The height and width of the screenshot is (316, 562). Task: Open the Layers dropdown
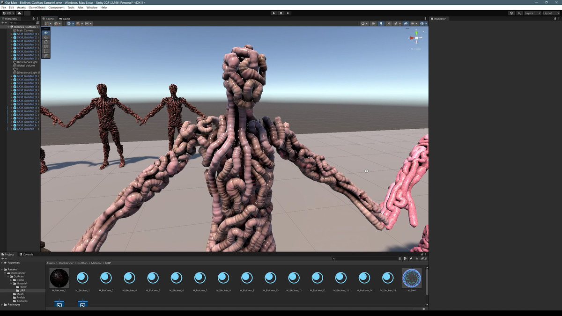pyautogui.click(x=532, y=13)
